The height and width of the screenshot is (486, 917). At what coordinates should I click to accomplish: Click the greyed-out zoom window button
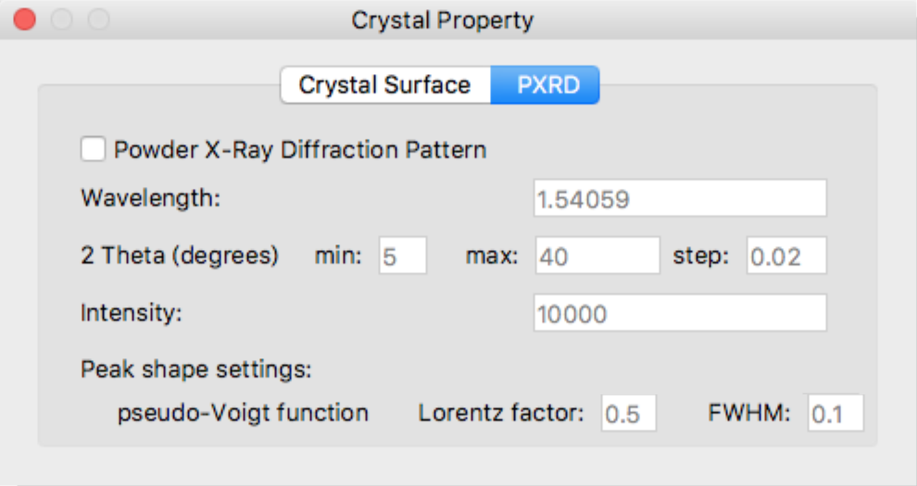point(97,19)
